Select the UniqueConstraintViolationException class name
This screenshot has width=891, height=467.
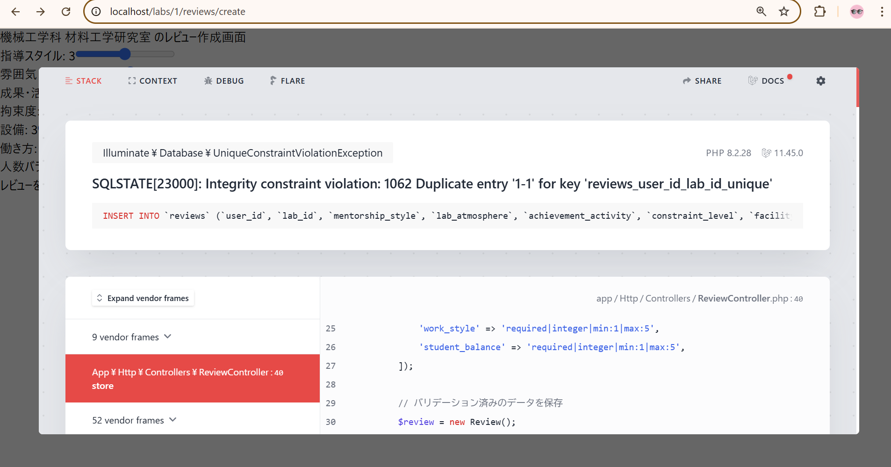coord(243,153)
